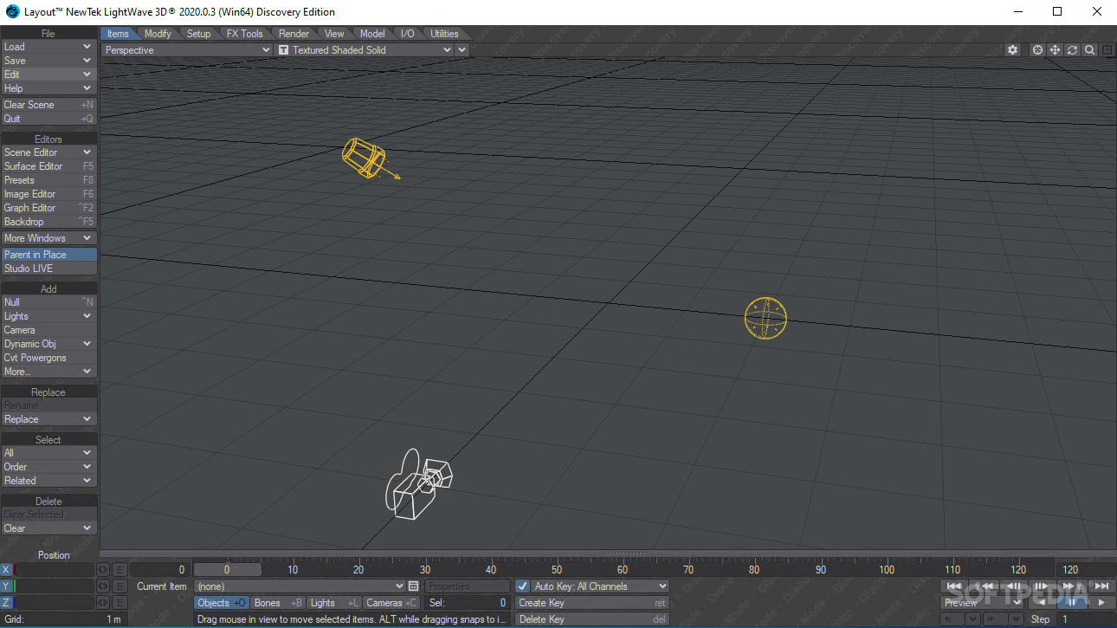Click frame 60 on the timeline
The image size is (1117, 628).
point(623,570)
